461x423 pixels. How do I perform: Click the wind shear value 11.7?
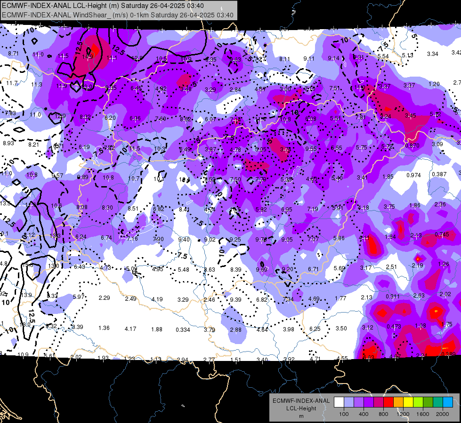(12, 83)
